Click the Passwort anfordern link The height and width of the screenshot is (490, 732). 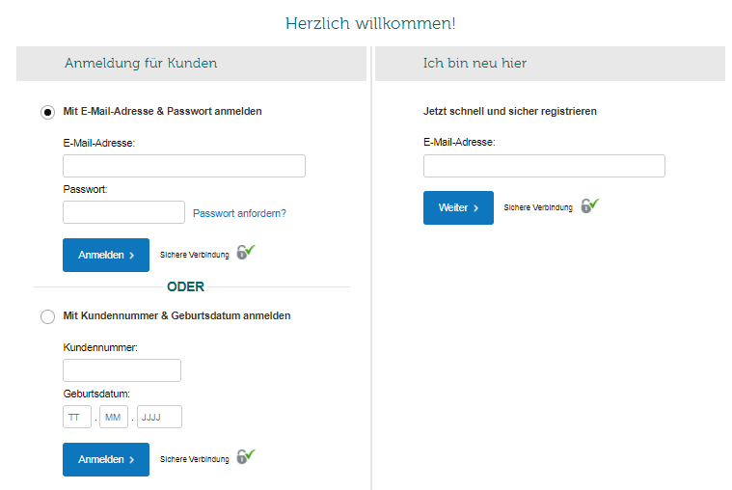[x=239, y=213]
